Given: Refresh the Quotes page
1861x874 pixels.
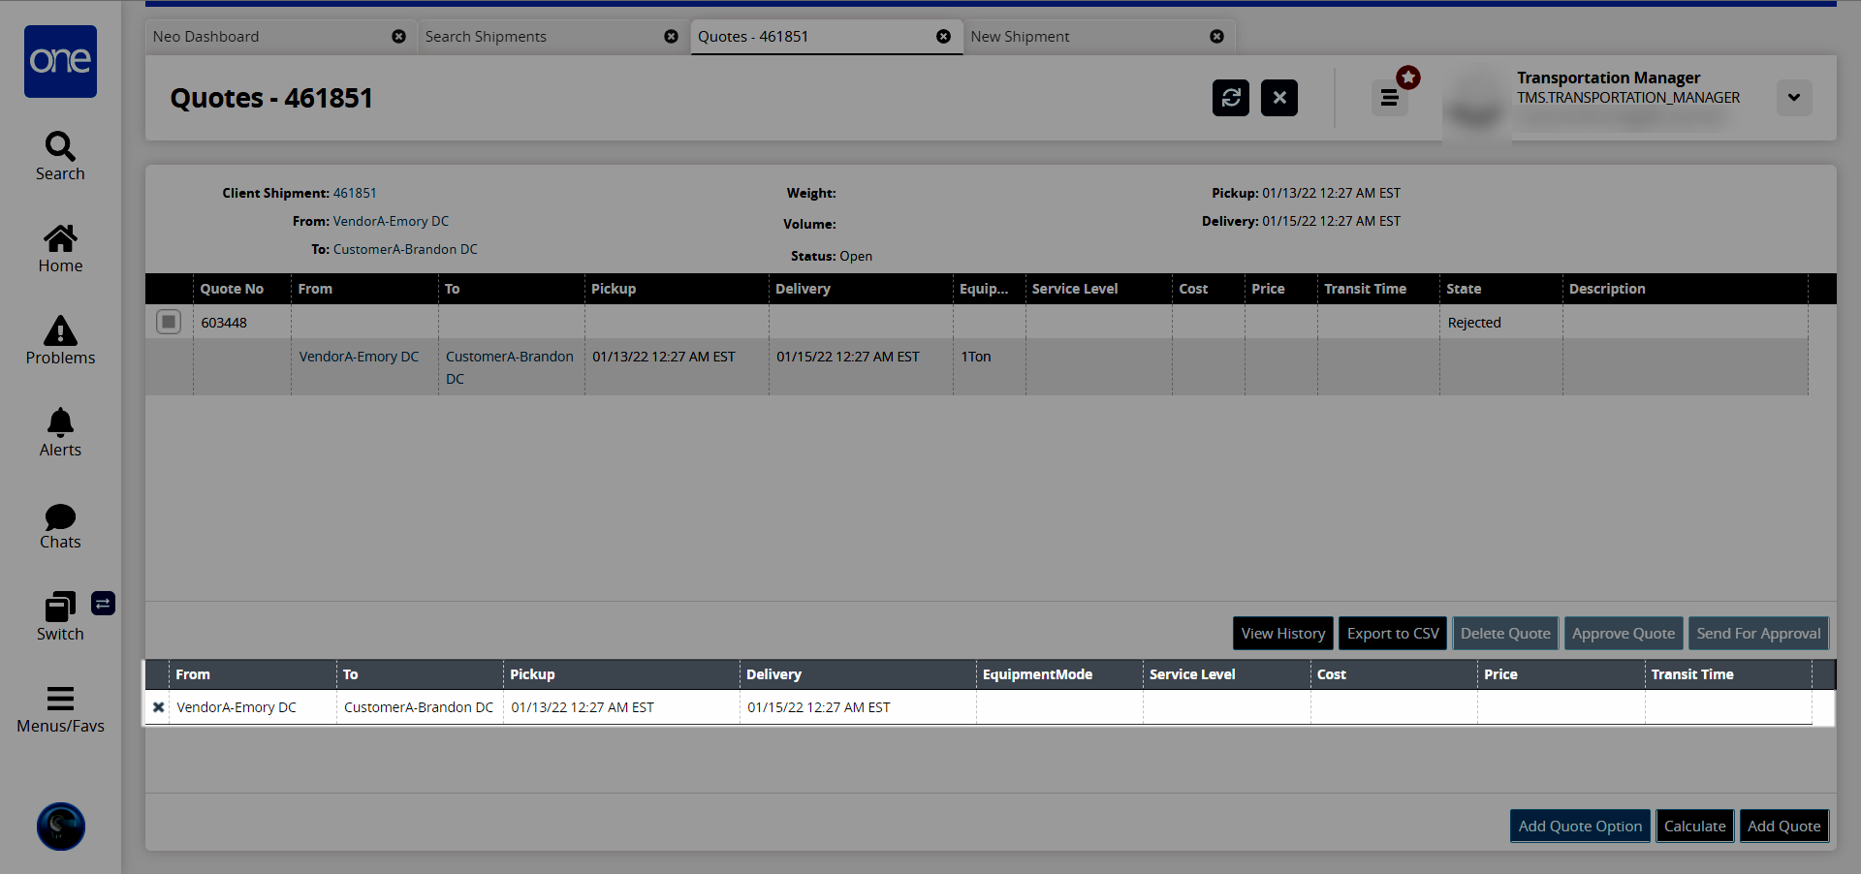Looking at the screenshot, I should pyautogui.click(x=1231, y=98).
